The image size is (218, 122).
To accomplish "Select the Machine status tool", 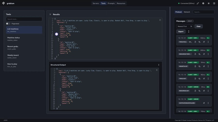I will tap(24, 39).
